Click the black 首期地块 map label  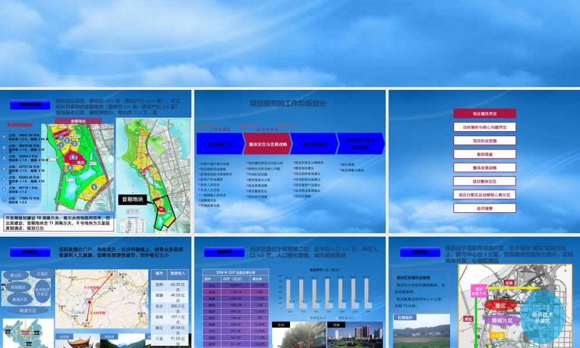coord(133,200)
